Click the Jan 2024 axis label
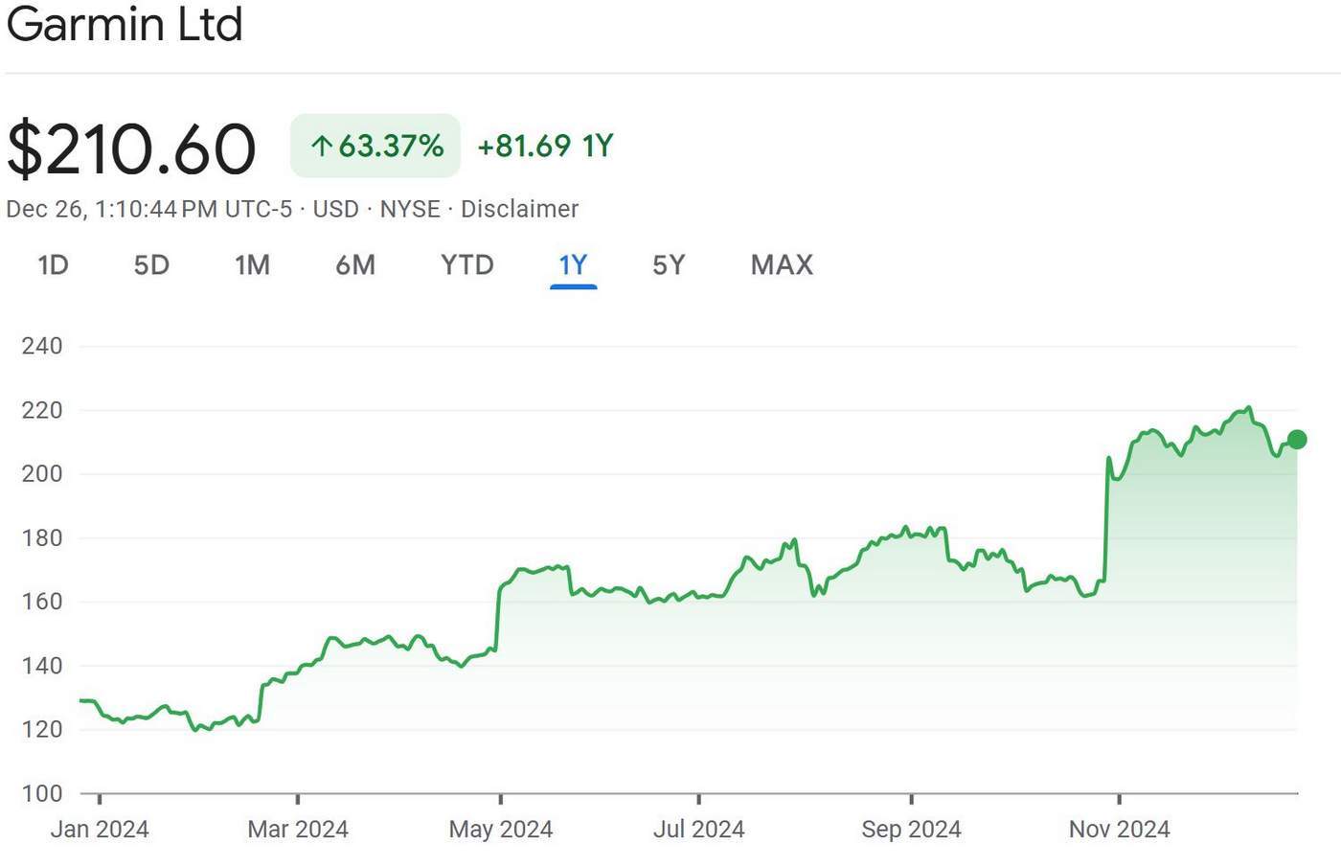This screenshot has width=1341, height=866. (x=100, y=829)
